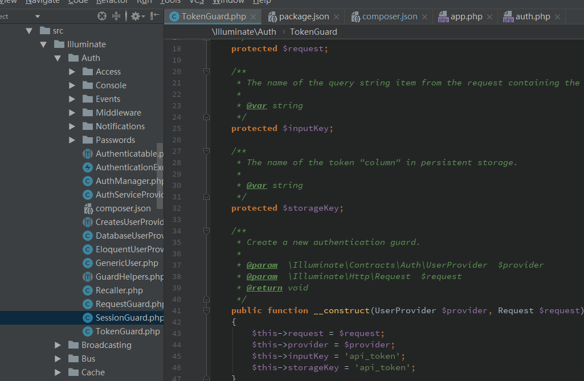Open the Refactor menu
The image size is (584, 381).
tap(112, 2)
